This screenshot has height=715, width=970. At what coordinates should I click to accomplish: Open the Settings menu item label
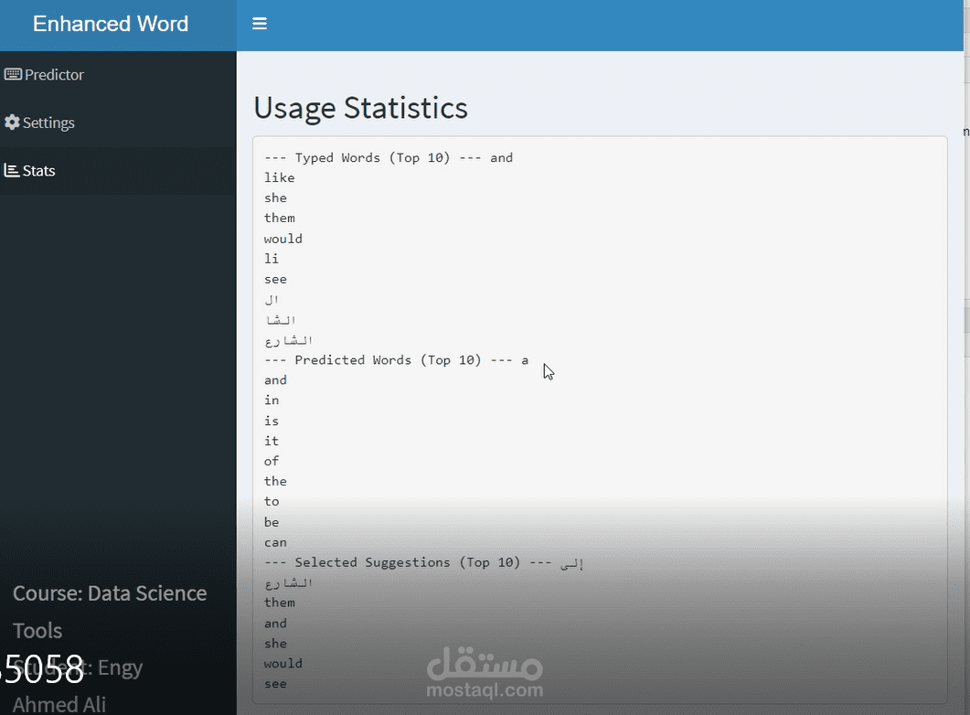coord(48,123)
